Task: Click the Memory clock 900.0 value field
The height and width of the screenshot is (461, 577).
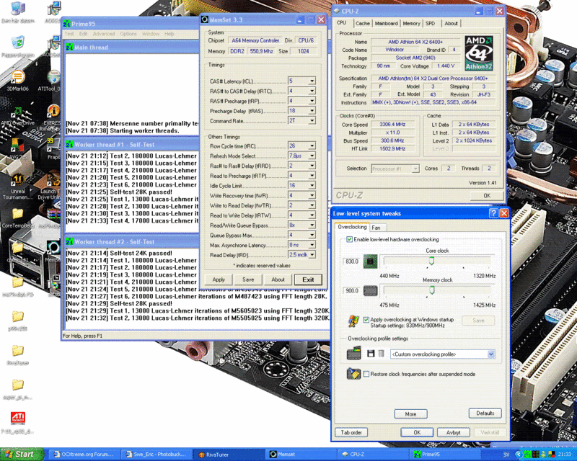Action: coord(352,290)
